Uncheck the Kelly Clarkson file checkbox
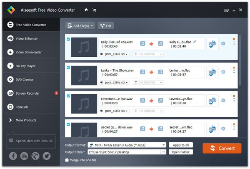Screen dimensions: 250x169 pyautogui.click(x=68, y=39)
